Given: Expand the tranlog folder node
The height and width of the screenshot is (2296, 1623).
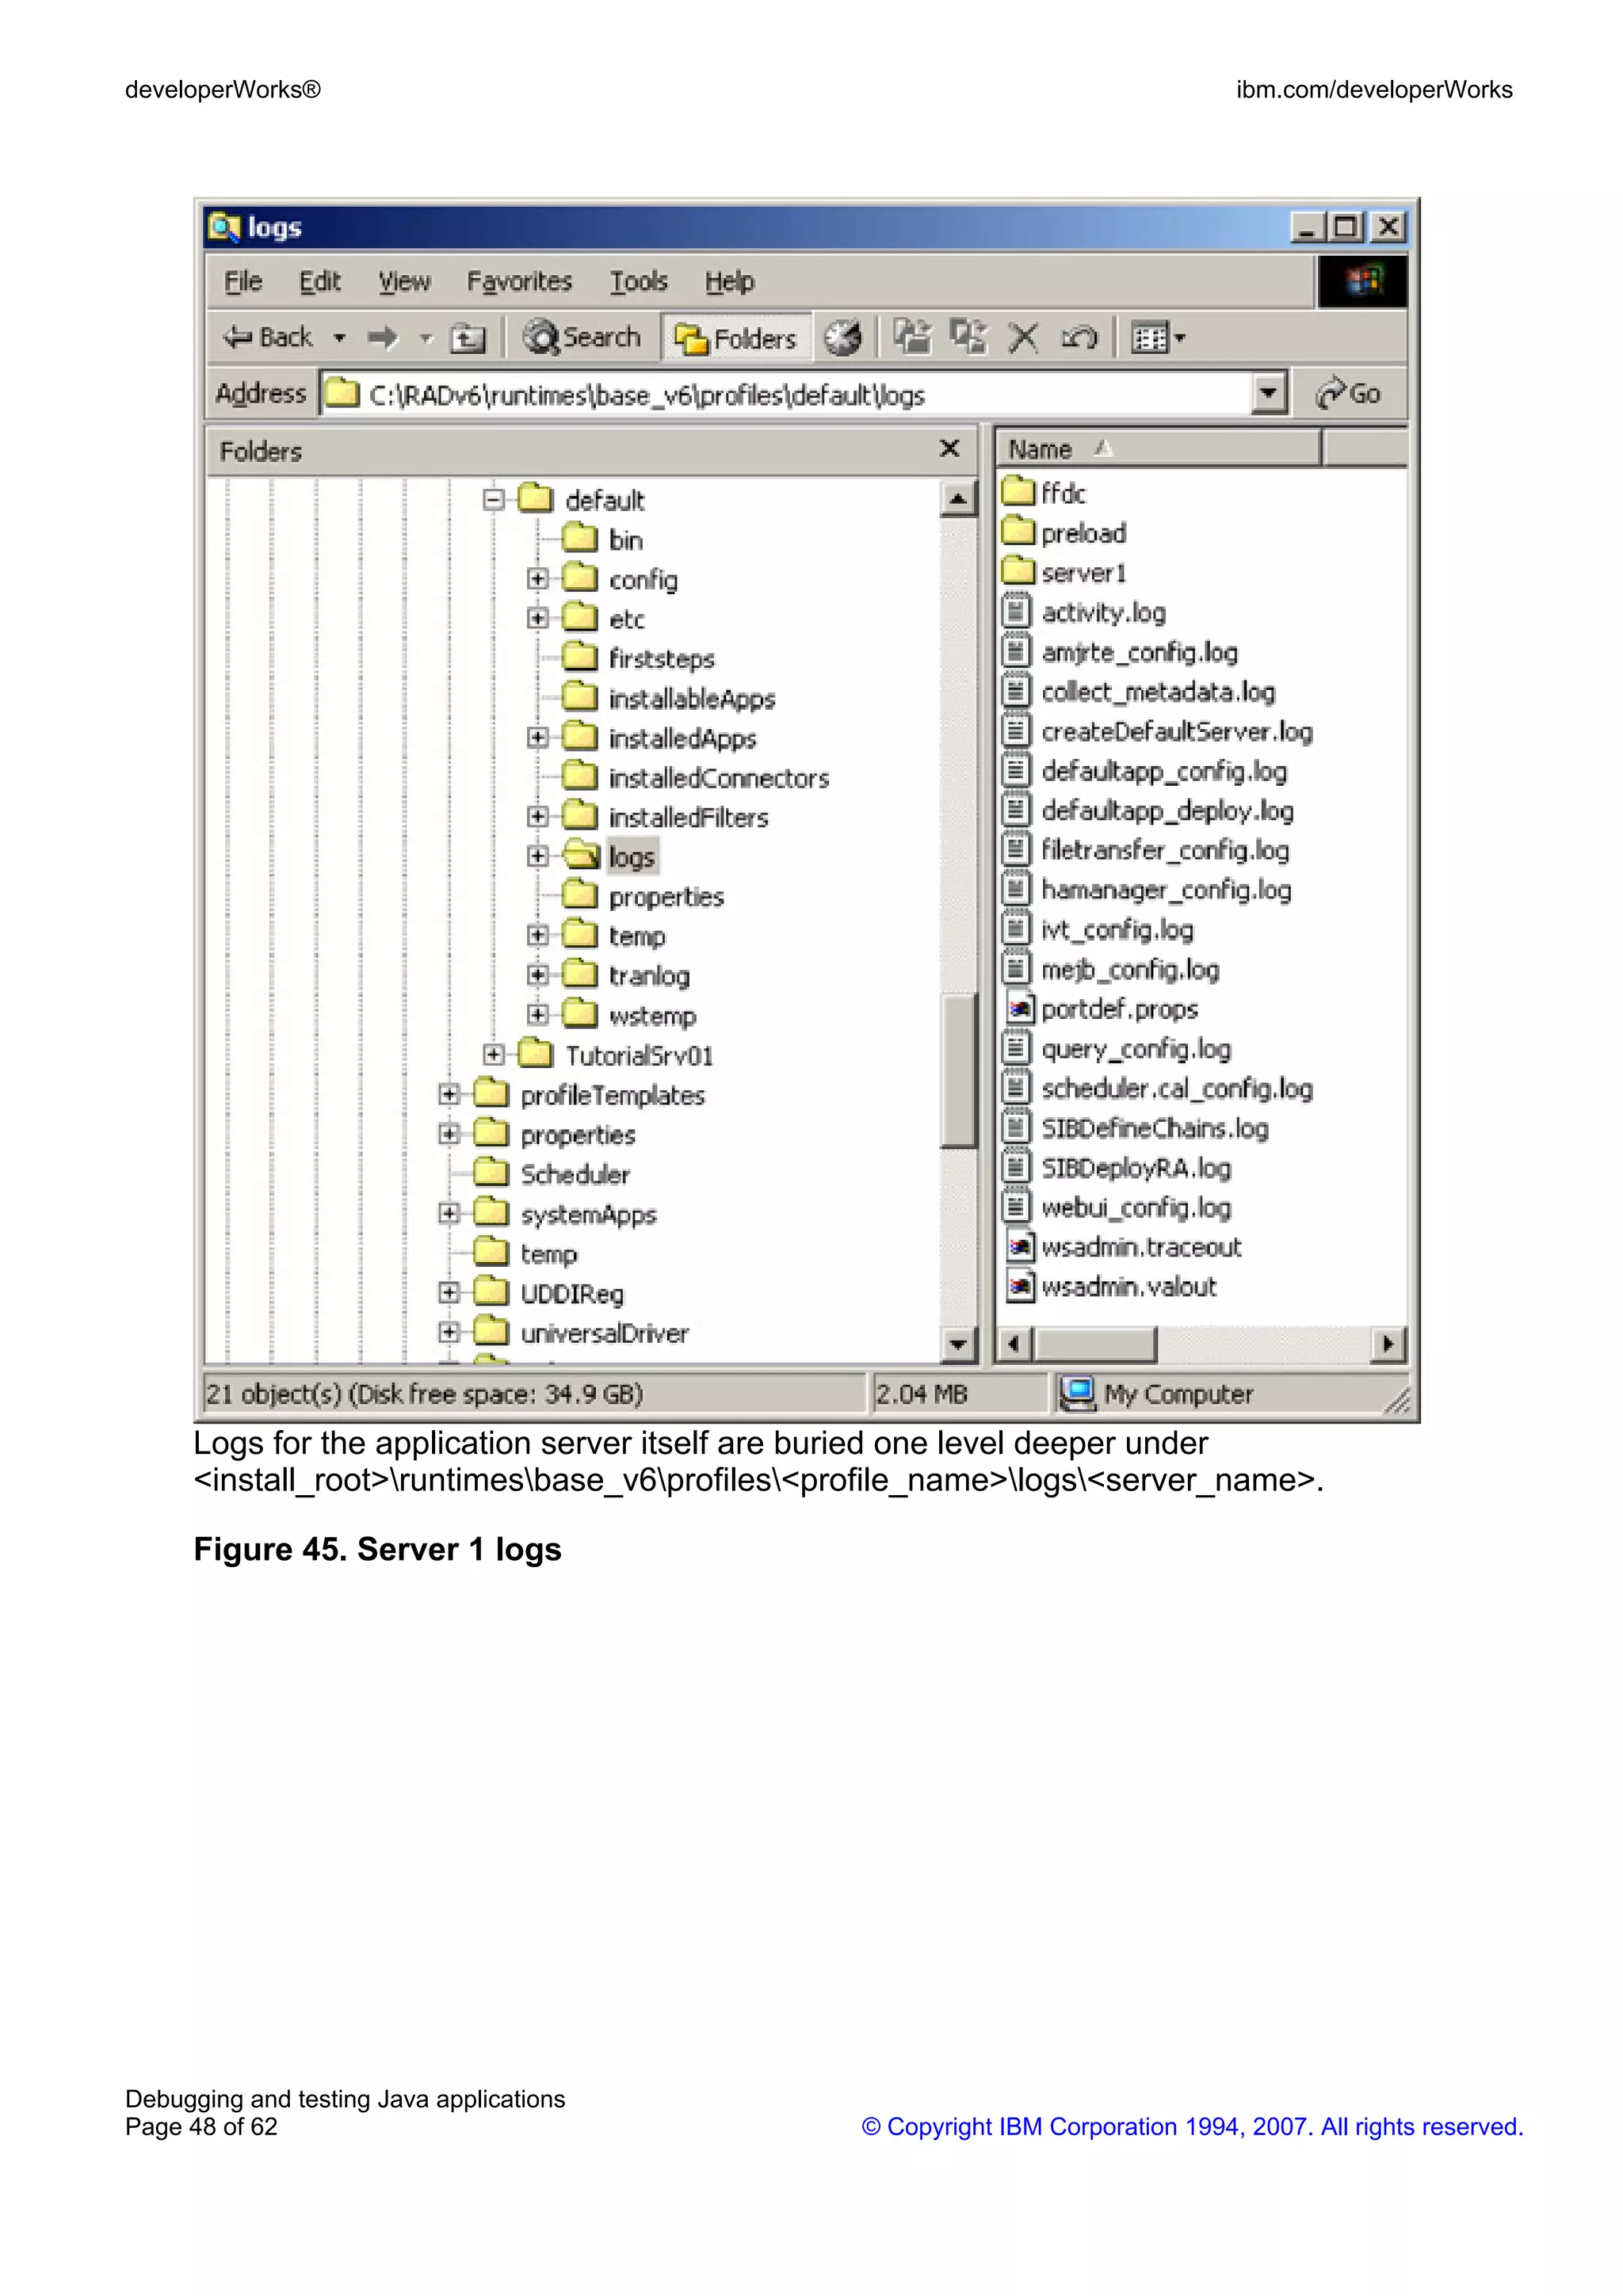Looking at the screenshot, I should point(538,975).
